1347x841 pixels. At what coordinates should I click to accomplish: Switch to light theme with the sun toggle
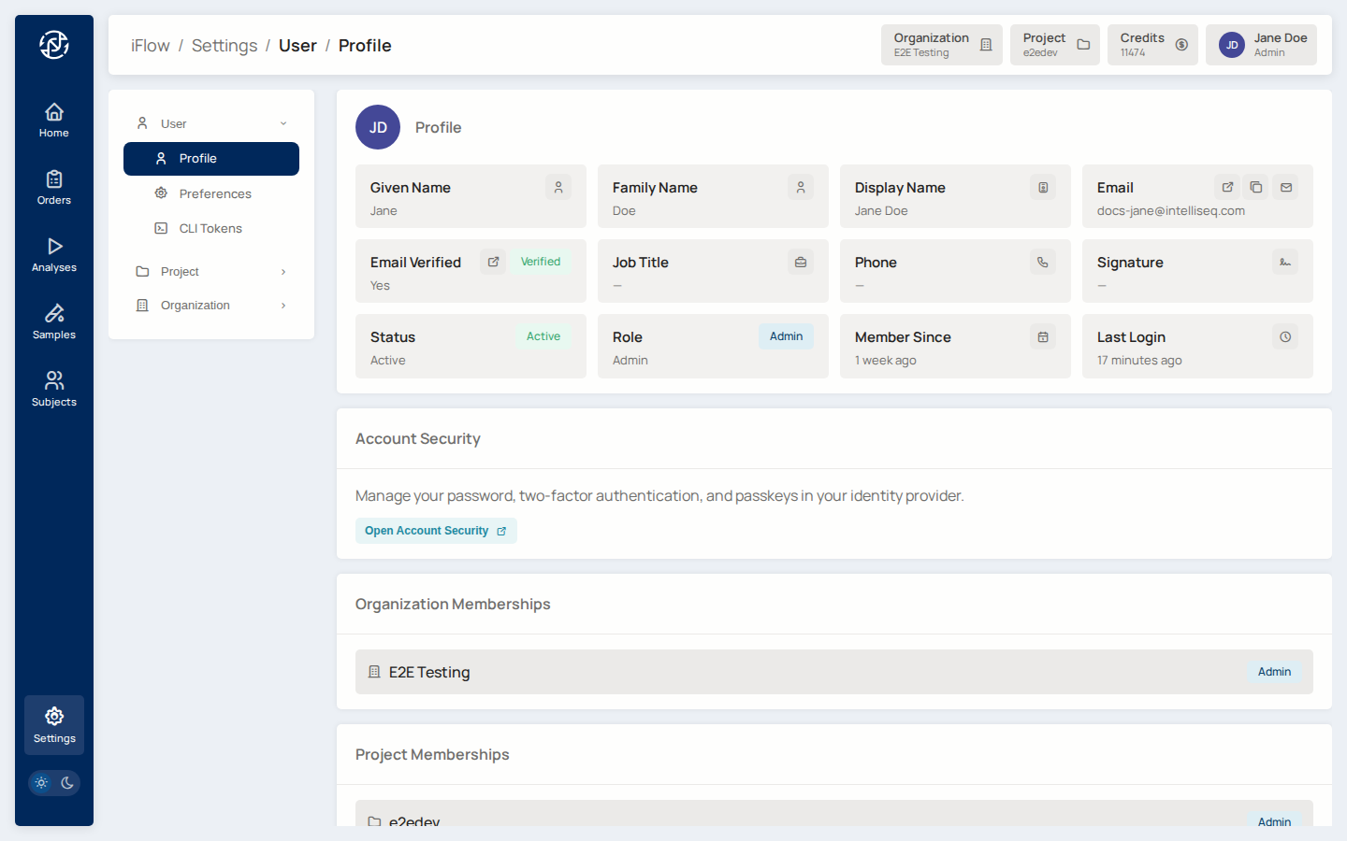coord(41,783)
